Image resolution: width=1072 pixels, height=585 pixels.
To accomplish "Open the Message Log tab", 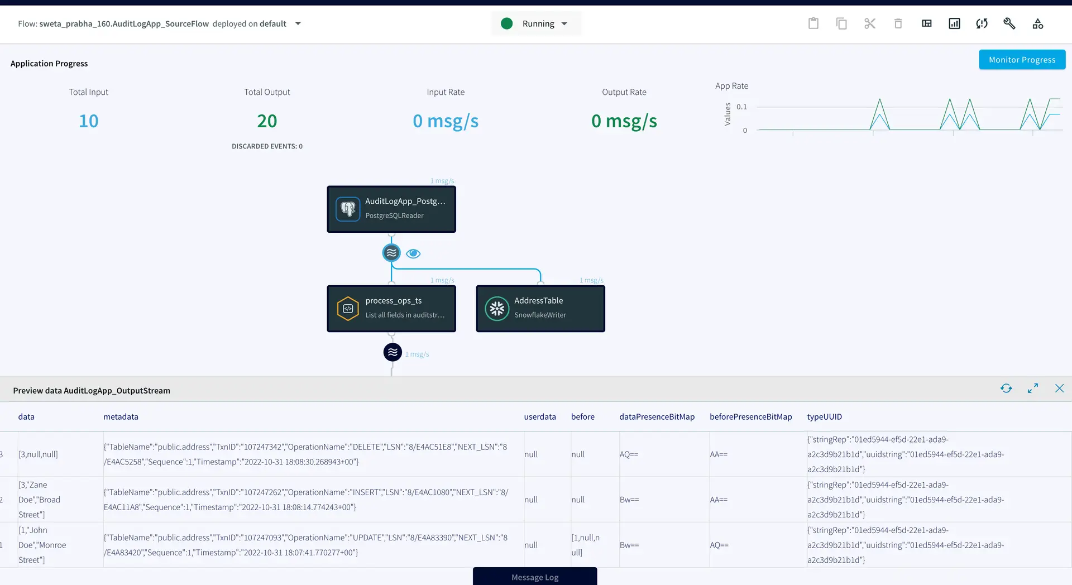I will point(535,577).
